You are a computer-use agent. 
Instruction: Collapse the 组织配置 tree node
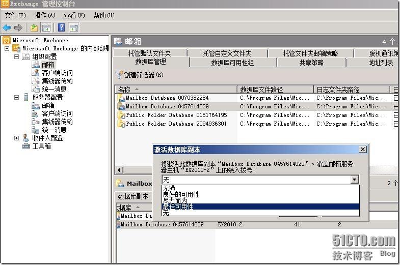coord(17,56)
